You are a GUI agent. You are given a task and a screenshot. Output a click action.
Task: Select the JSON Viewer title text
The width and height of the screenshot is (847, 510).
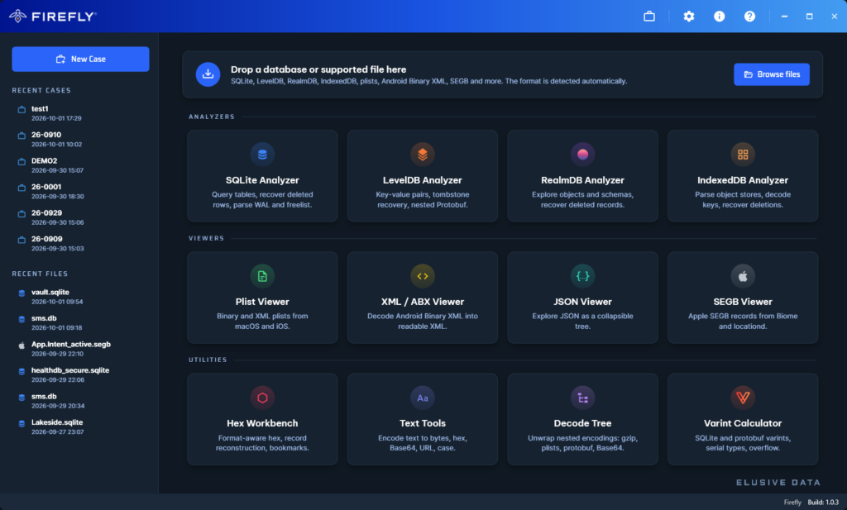[x=582, y=302]
